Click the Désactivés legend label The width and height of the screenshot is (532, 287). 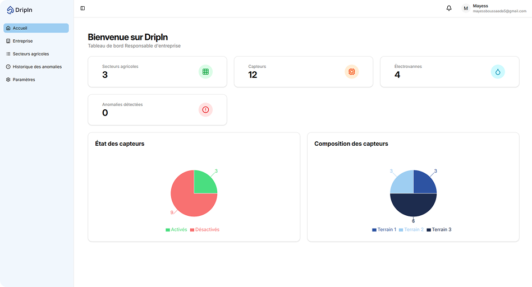click(x=207, y=229)
